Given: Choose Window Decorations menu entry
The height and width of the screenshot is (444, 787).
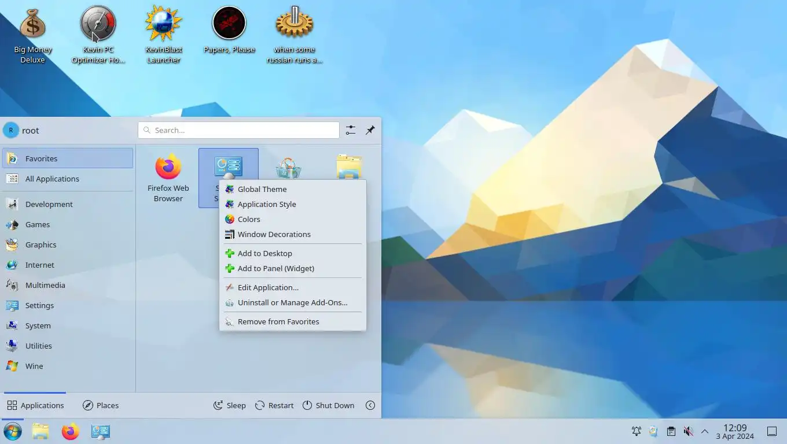Looking at the screenshot, I should pyautogui.click(x=292, y=234).
